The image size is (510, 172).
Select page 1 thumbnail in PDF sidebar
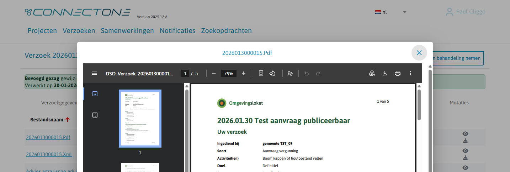pos(140,119)
